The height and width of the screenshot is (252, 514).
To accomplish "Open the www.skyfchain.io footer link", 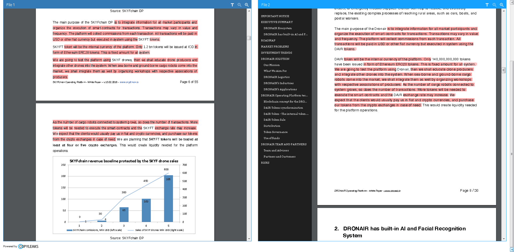I will [129, 82].
